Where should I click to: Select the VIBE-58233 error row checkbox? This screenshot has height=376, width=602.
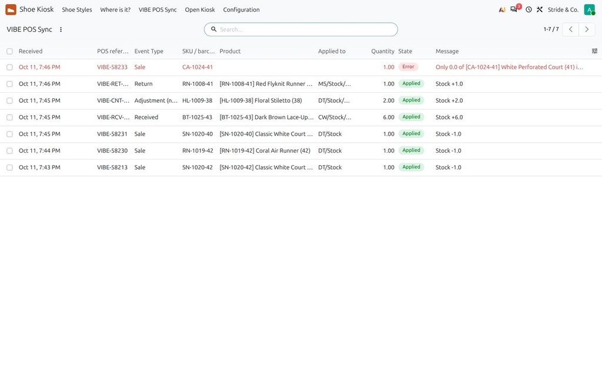(9, 67)
